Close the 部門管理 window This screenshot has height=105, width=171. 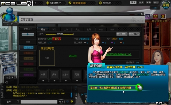(142, 14)
